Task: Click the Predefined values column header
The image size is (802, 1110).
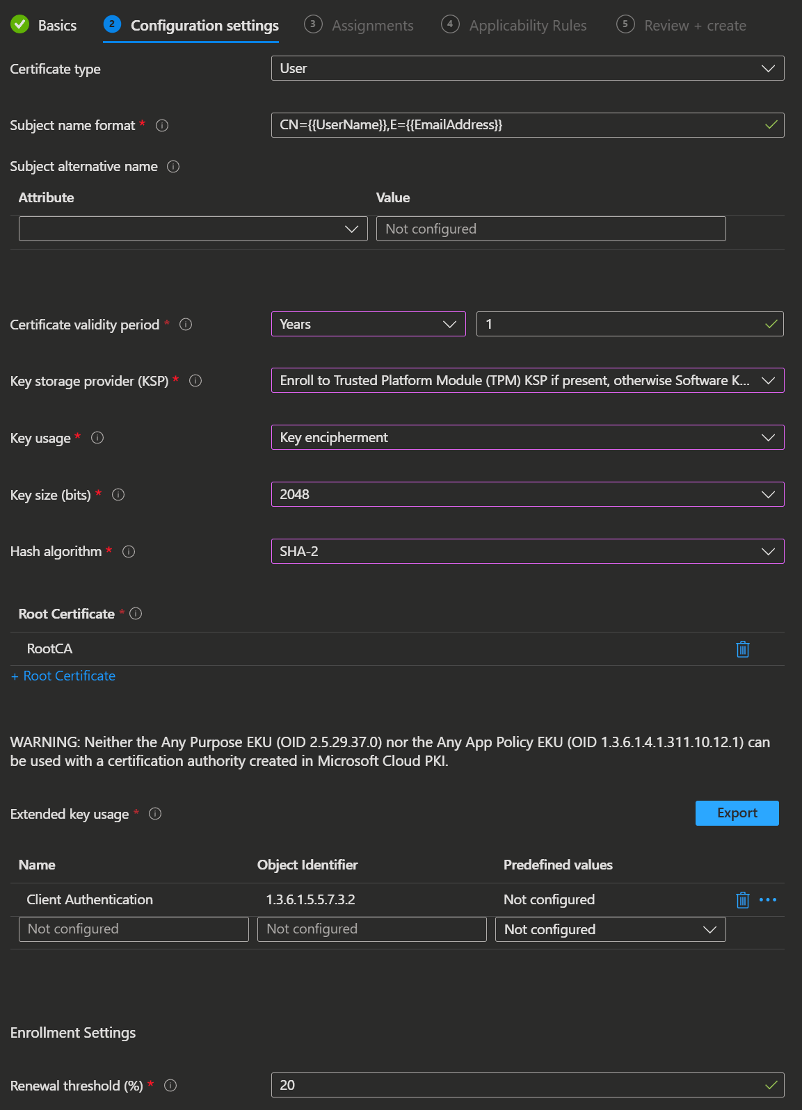Action: [x=558, y=865]
